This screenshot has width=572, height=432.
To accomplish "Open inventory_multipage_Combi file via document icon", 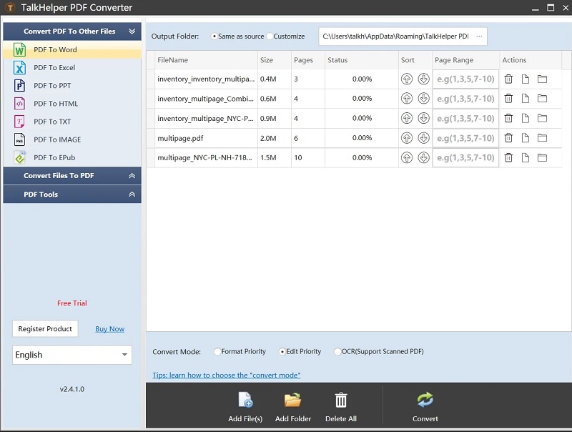I will 526,99.
